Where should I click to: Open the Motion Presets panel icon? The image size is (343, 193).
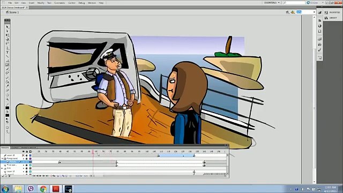pyautogui.click(x=319, y=50)
